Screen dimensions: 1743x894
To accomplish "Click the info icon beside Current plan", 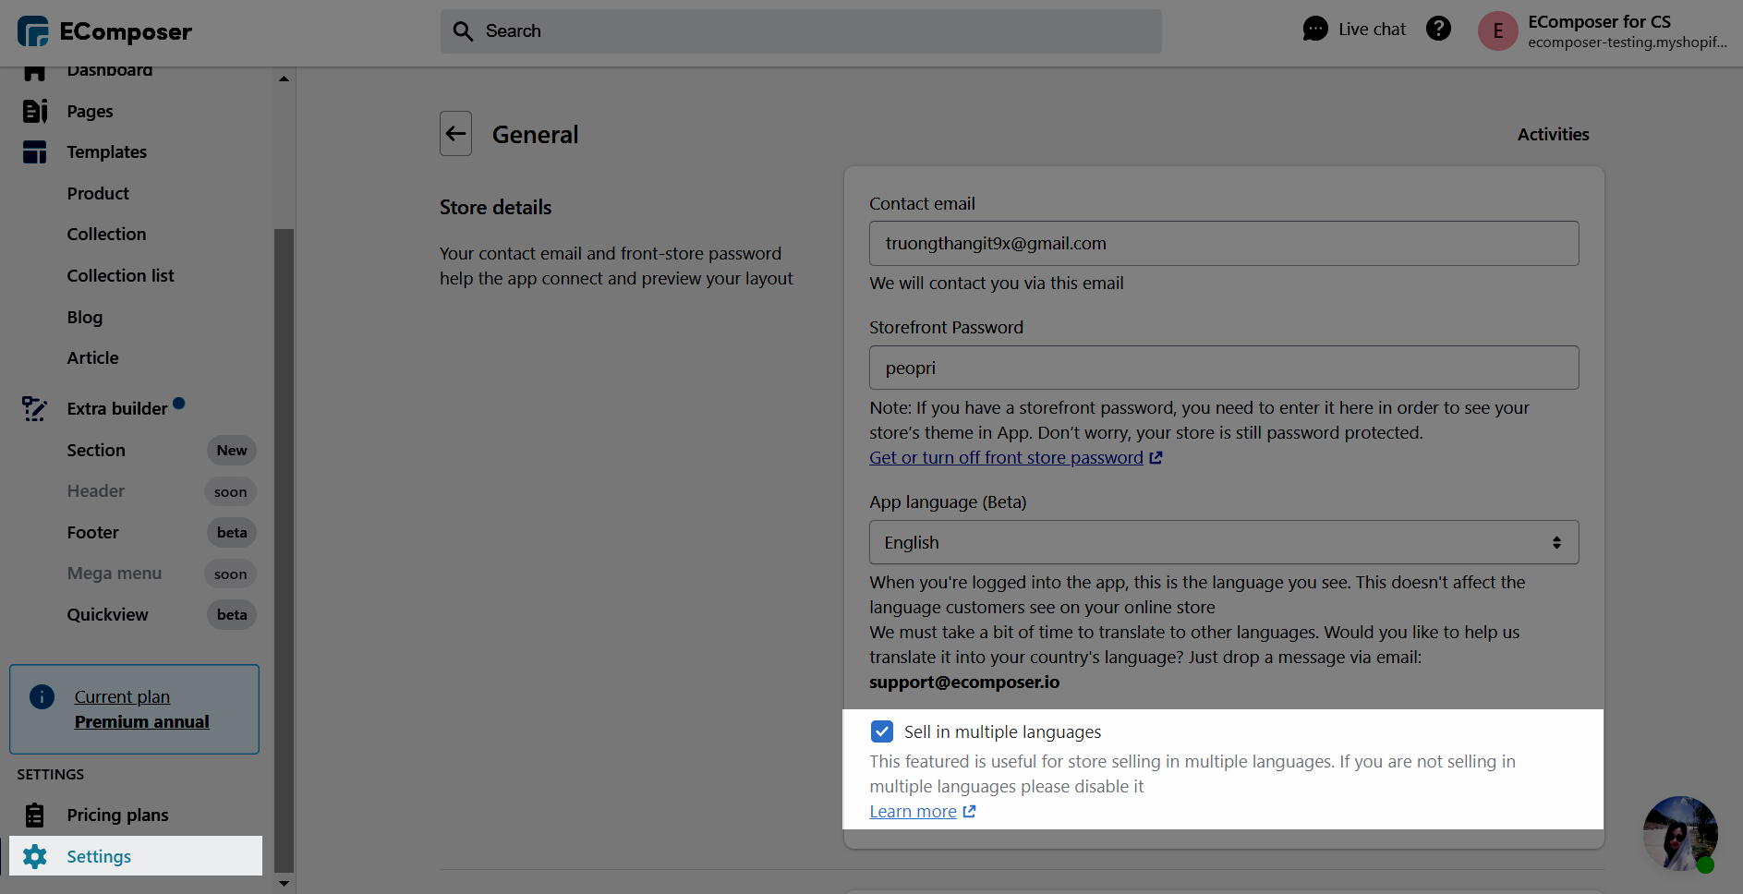I will coord(42,696).
